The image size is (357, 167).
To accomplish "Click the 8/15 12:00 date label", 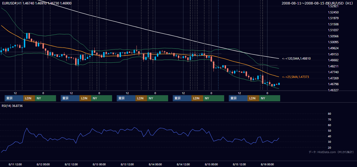I will coord(239,164).
